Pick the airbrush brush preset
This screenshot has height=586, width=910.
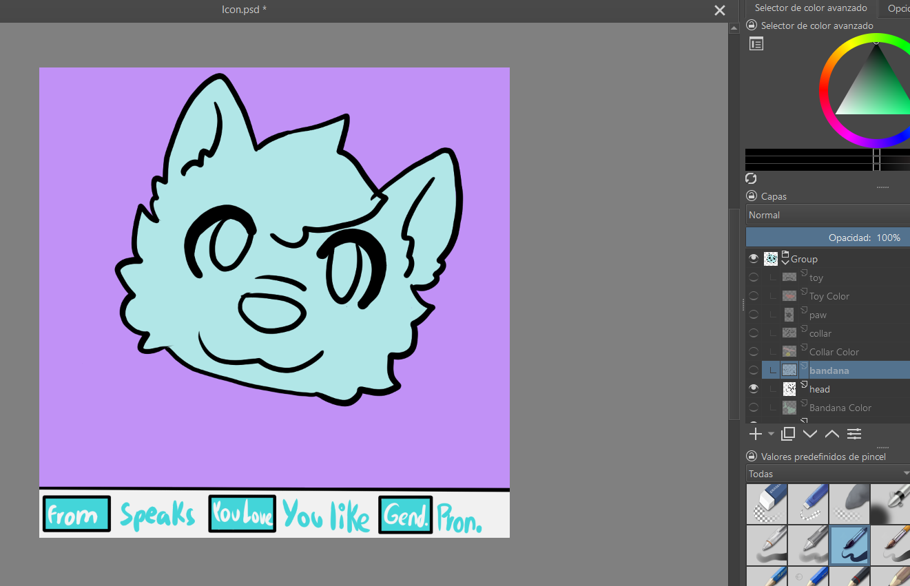point(891,504)
